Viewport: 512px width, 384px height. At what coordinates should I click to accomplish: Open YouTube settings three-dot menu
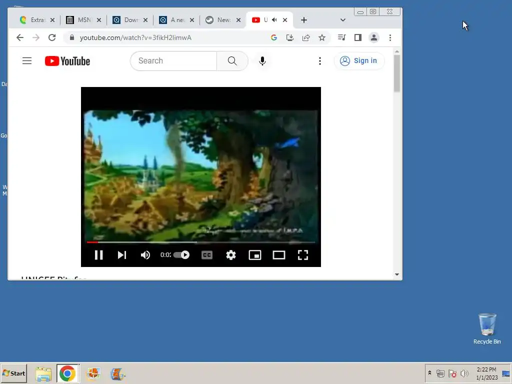(x=320, y=61)
